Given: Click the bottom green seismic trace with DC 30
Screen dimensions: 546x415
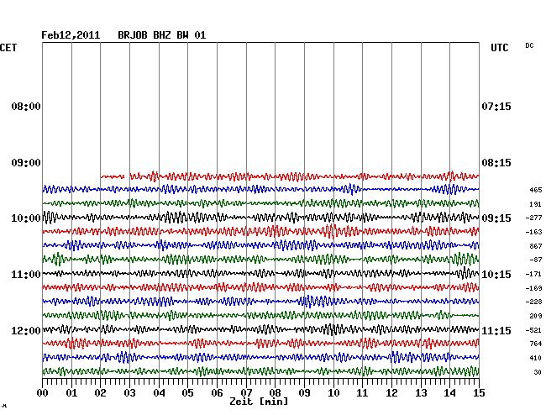Looking at the screenshot, I should tap(260, 371).
